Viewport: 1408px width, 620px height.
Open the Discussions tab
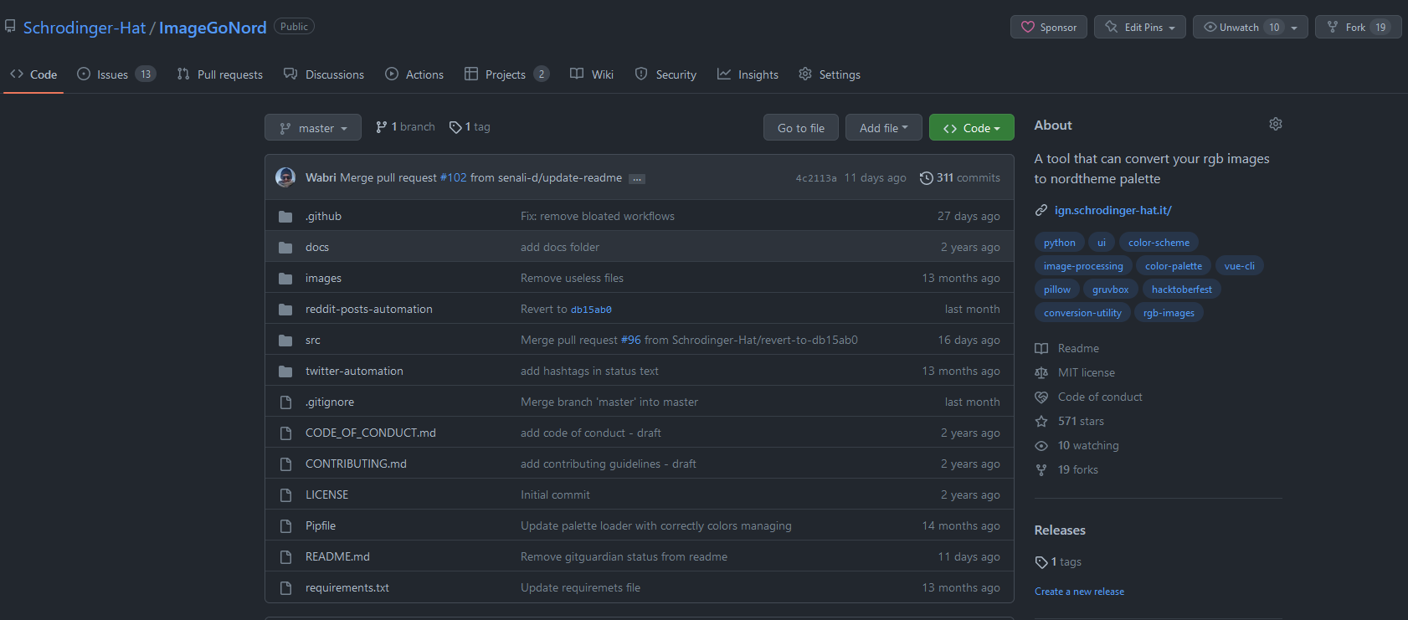click(324, 74)
